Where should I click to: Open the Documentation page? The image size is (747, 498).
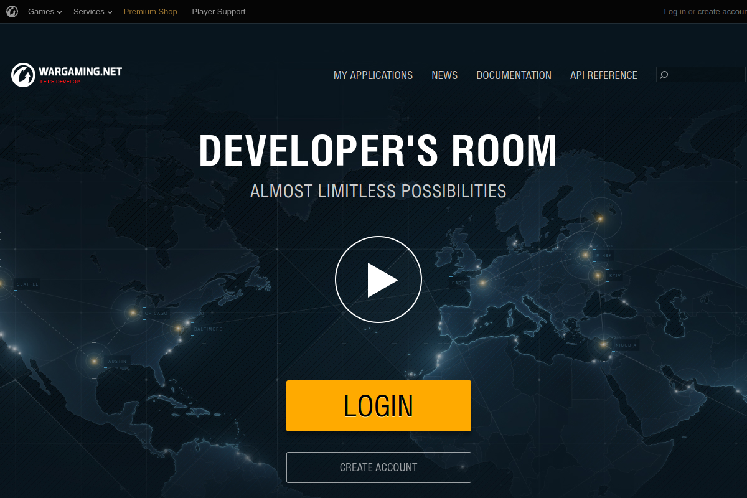(x=514, y=75)
